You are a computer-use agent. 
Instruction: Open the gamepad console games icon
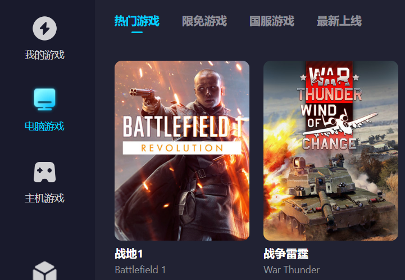pyautogui.click(x=45, y=172)
